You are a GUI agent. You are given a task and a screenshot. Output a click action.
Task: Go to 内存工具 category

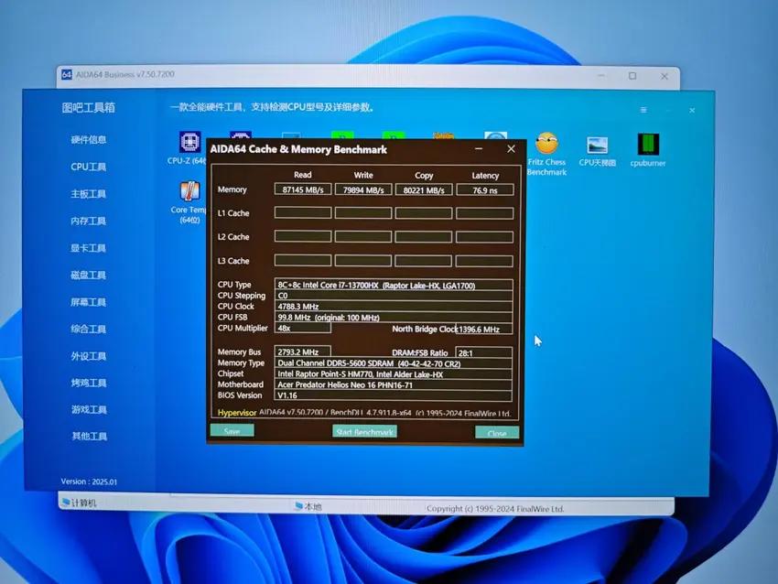coord(88,221)
